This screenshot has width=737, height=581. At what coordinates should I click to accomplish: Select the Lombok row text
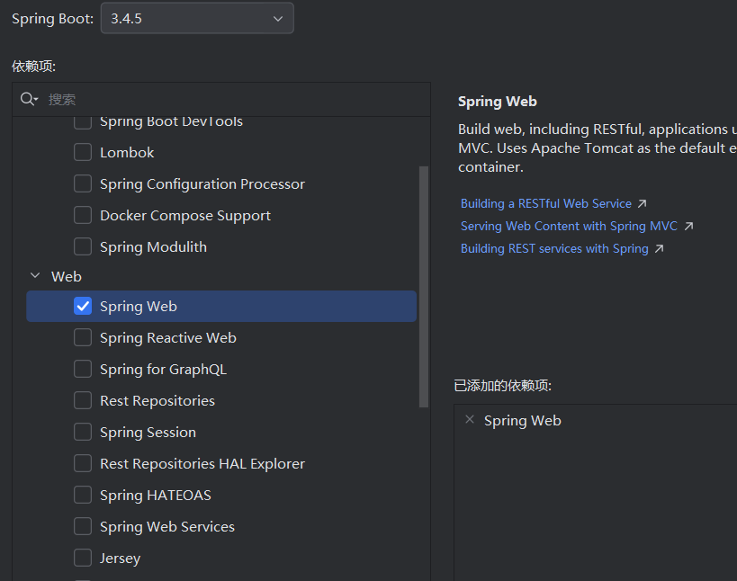[x=127, y=153]
